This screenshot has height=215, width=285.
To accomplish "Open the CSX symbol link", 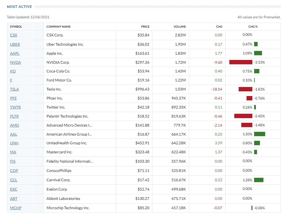I will pos(14,35).
